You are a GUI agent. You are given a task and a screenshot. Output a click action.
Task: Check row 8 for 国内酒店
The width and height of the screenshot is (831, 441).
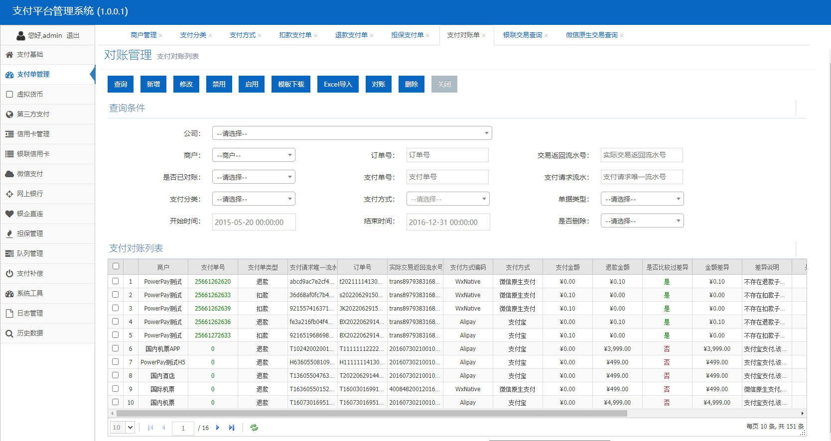(116, 375)
